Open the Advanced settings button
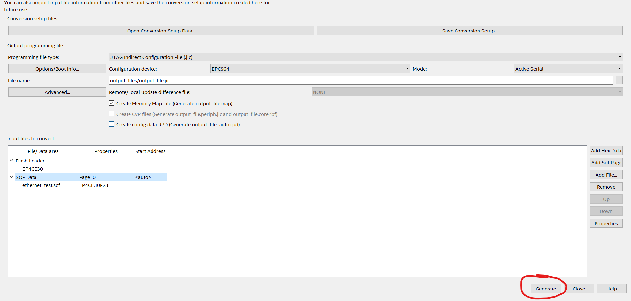Viewport: 631px width, 301px height. coord(57,92)
